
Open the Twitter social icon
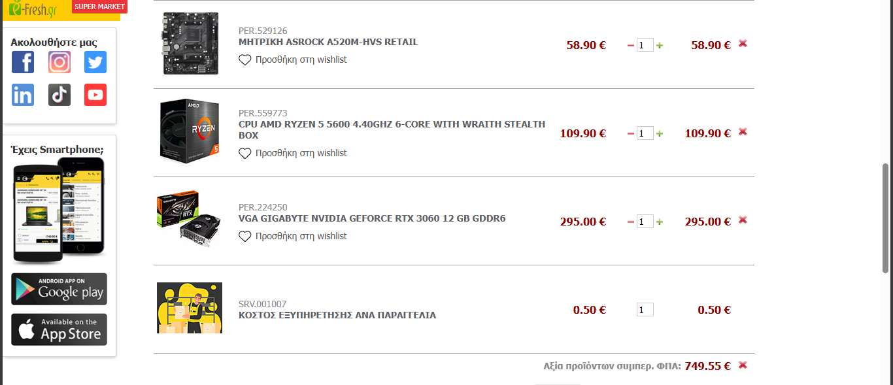95,62
